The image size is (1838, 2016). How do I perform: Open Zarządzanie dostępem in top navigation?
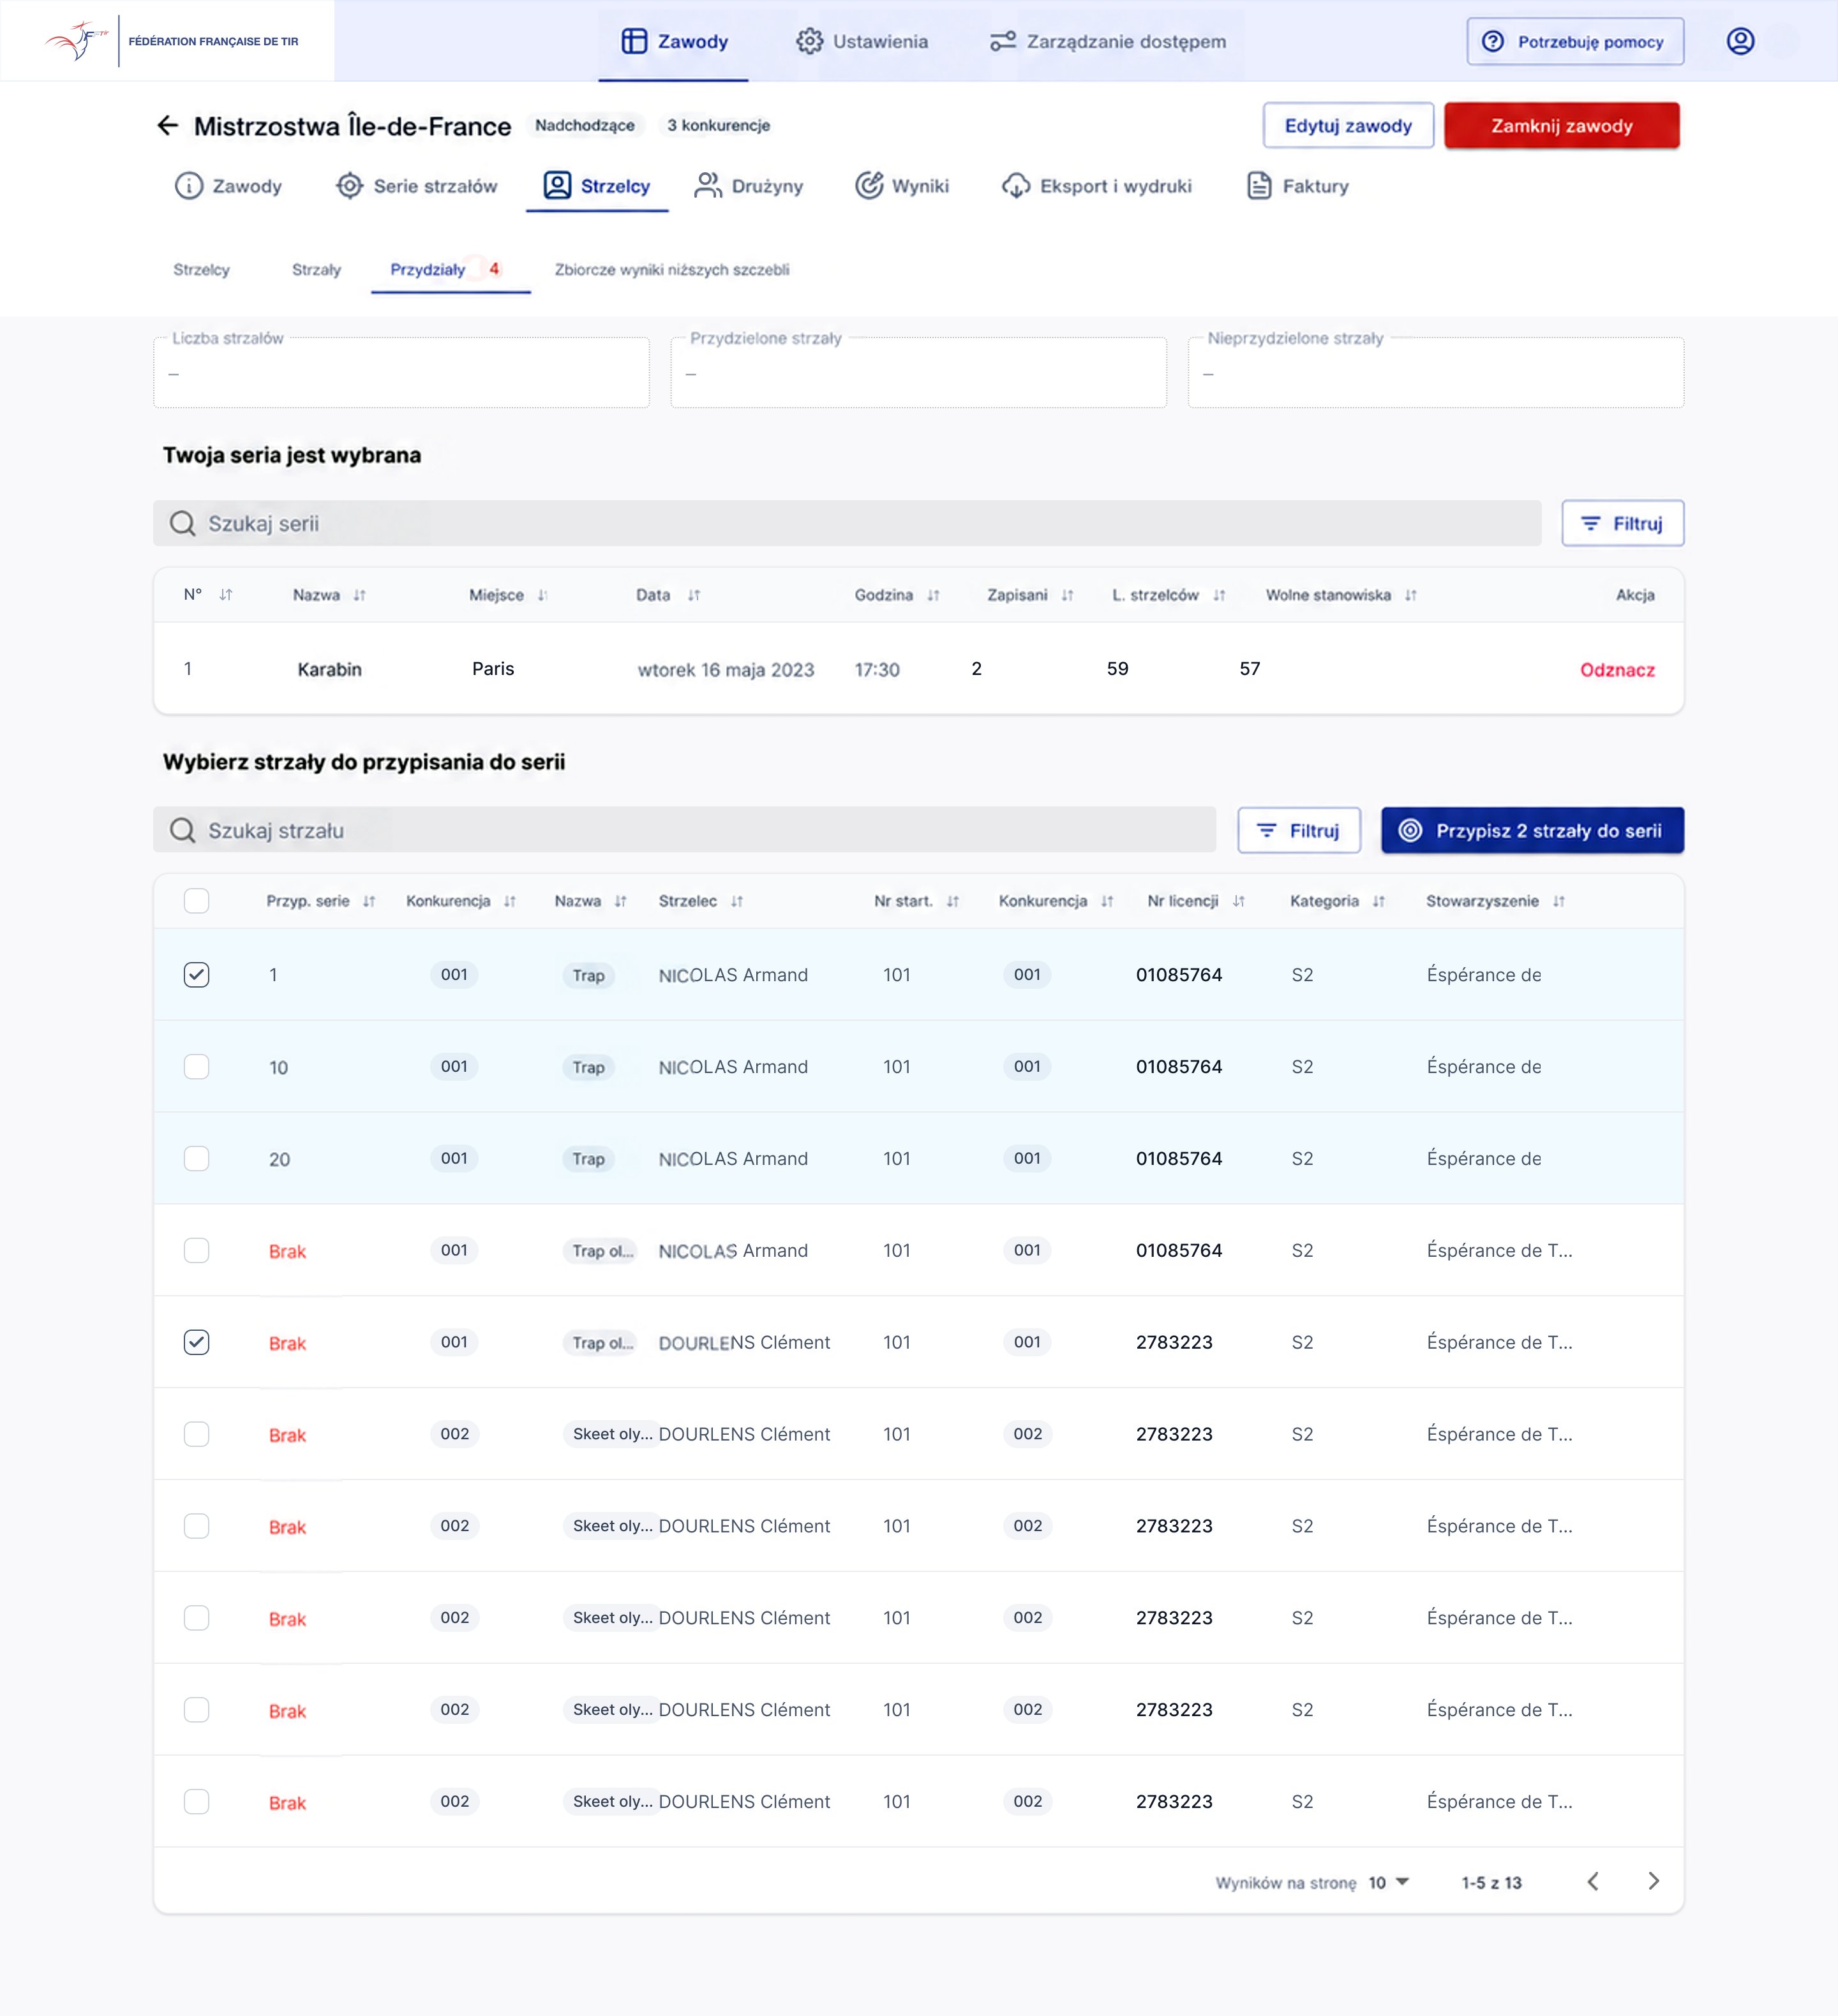tap(1109, 41)
